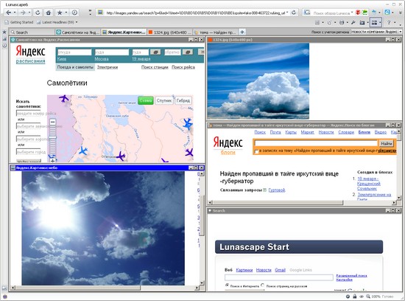The width and height of the screenshot is (405, 301).
Task: Expand Favorites star dropdown arrow
Action: pos(66,13)
